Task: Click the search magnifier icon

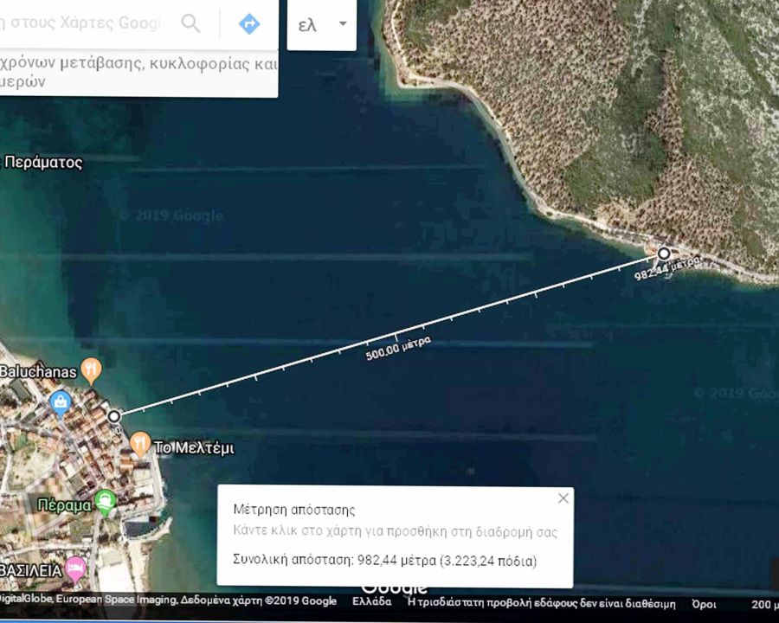Action: pyautogui.click(x=190, y=23)
